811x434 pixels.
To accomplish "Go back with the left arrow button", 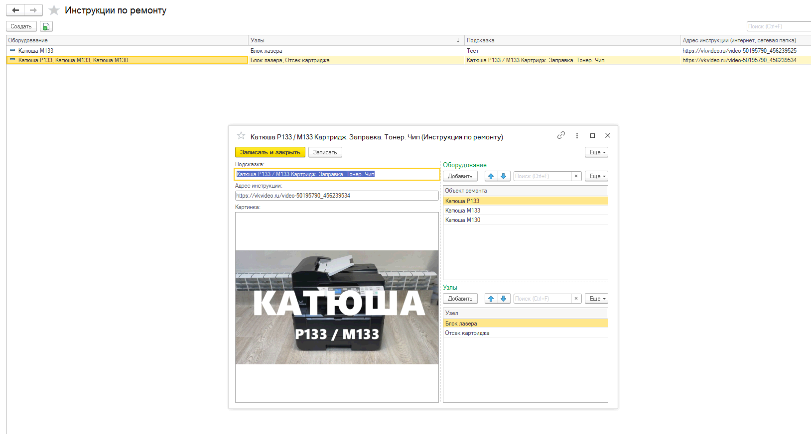I will click(15, 10).
